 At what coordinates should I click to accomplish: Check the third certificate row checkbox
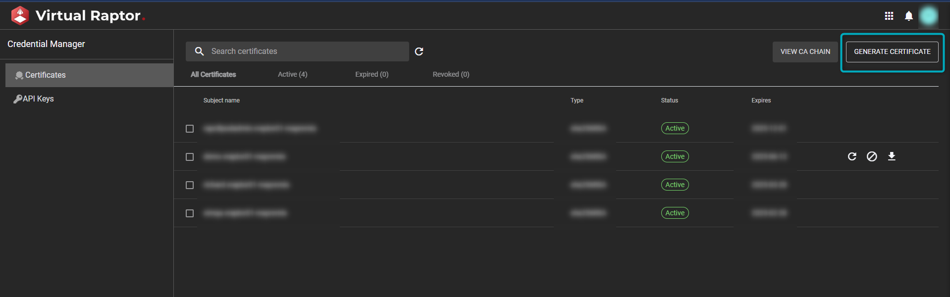click(x=190, y=185)
